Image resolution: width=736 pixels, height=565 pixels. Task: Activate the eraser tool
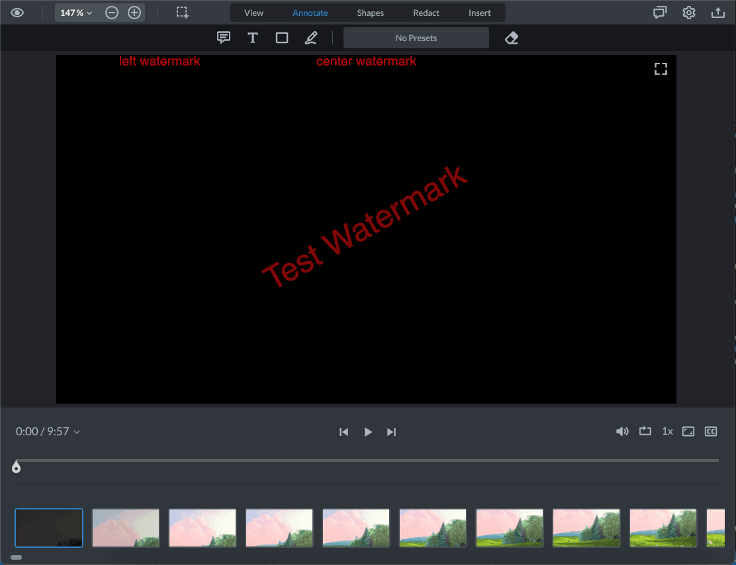point(511,38)
